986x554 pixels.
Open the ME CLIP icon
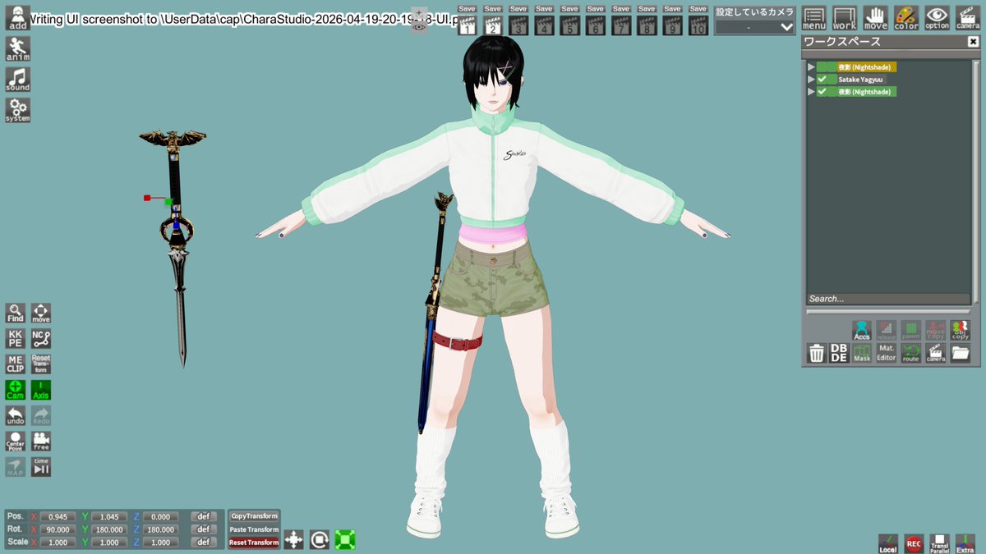coord(16,364)
